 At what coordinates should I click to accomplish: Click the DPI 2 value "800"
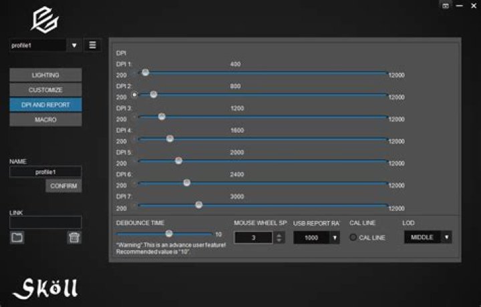[235, 86]
